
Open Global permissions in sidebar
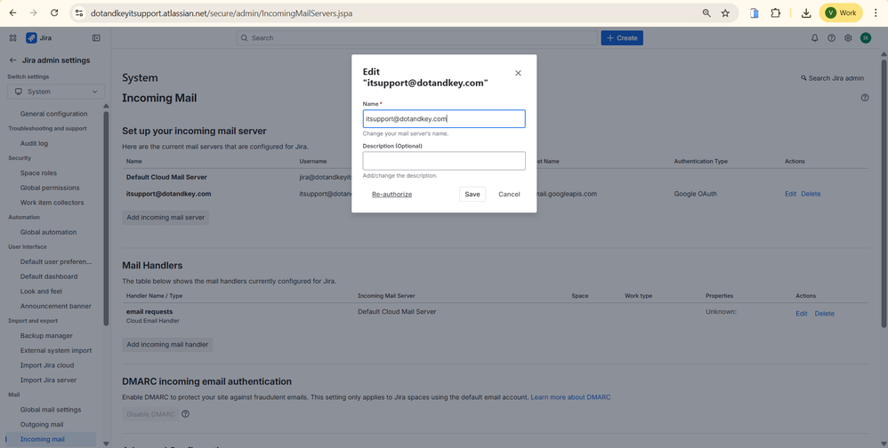tap(50, 188)
